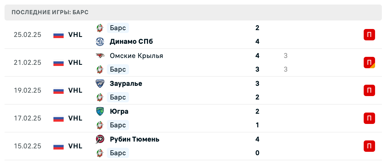Click the Омские Крылья team name
This screenshot has height=166, width=387.
pyautogui.click(x=136, y=56)
